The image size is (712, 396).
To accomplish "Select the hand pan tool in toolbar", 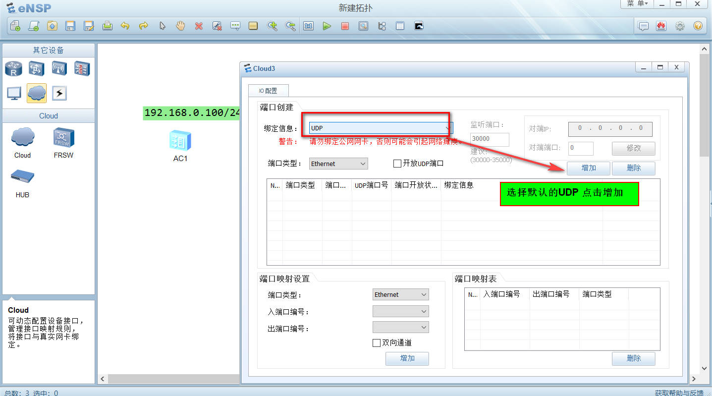I will [x=180, y=26].
